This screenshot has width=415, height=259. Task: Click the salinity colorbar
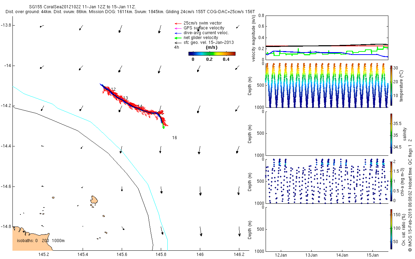tap(391, 133)
